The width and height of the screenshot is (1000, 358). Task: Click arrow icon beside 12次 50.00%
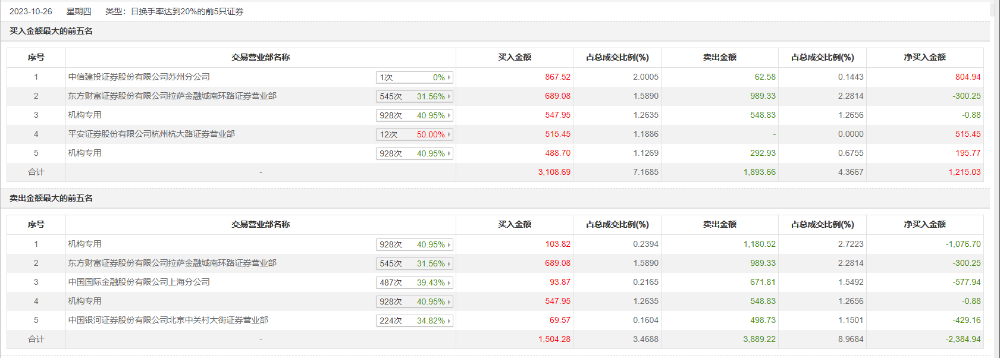449,134
